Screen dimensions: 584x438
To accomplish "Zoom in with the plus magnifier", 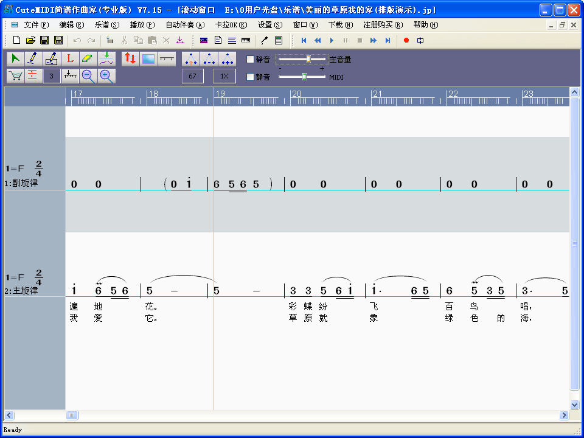I will tap(106, 76).
